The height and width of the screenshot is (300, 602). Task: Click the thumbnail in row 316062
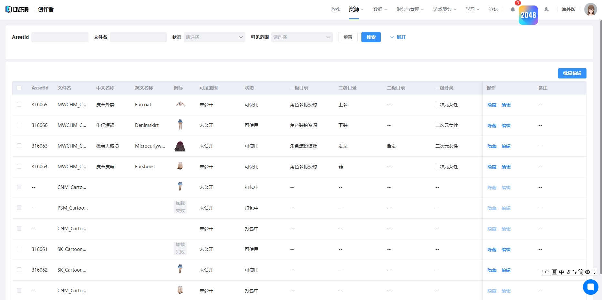(x=180, y=269)
